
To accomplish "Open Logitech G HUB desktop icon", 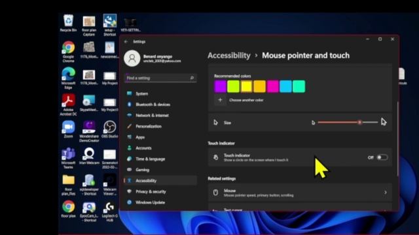I will [x=109, y=211].
